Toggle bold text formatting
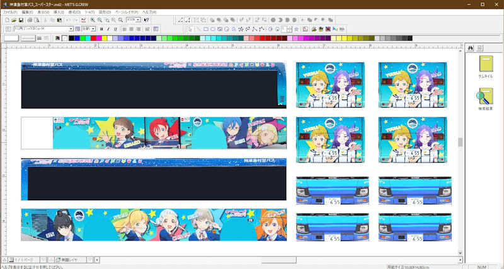504x269 pixels. [101, 29]
